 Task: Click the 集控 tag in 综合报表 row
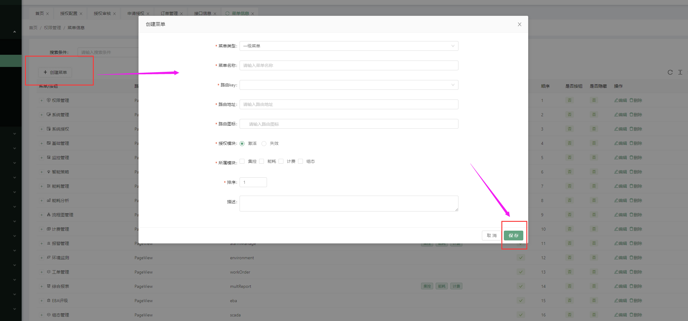point(427,286)
